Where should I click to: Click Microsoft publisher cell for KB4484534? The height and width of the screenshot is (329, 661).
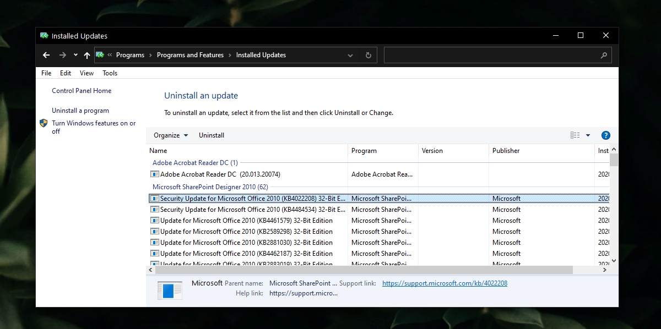pos(506,210)
